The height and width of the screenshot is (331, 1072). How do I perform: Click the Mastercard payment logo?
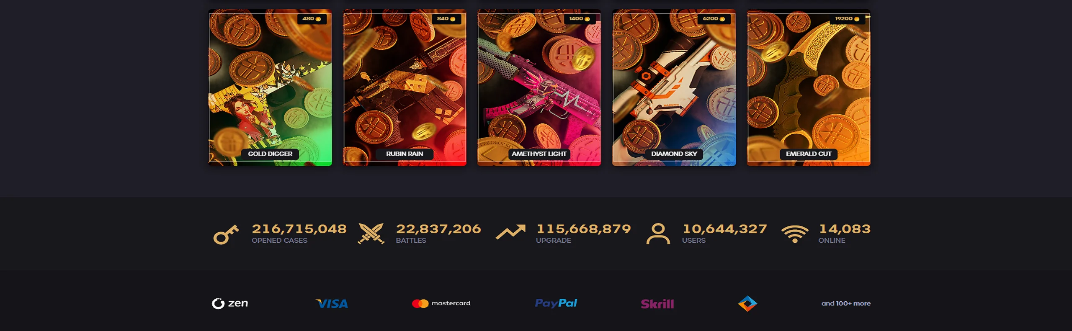[x=441, y=303]
